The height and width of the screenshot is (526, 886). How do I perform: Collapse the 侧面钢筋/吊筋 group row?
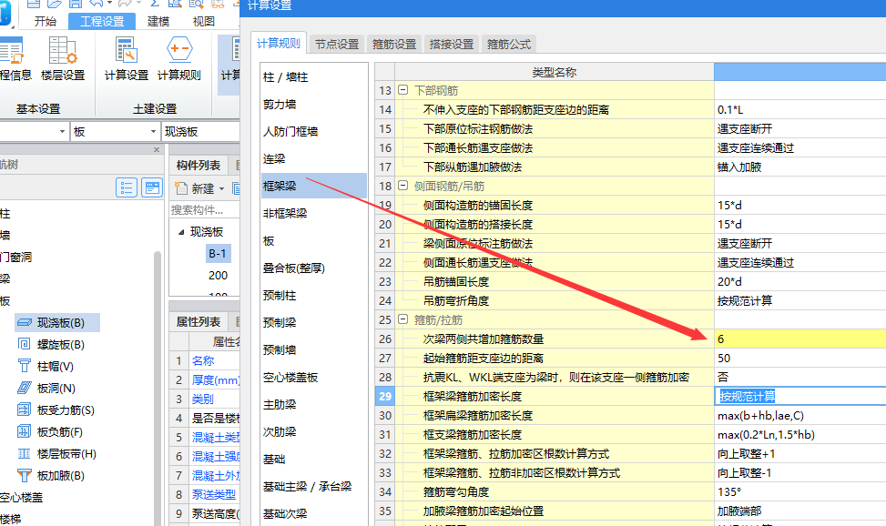[402, 186]
